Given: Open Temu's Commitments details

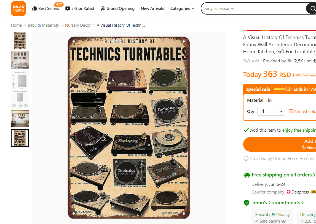Looking at the screenshot, I should coord(278,203).
